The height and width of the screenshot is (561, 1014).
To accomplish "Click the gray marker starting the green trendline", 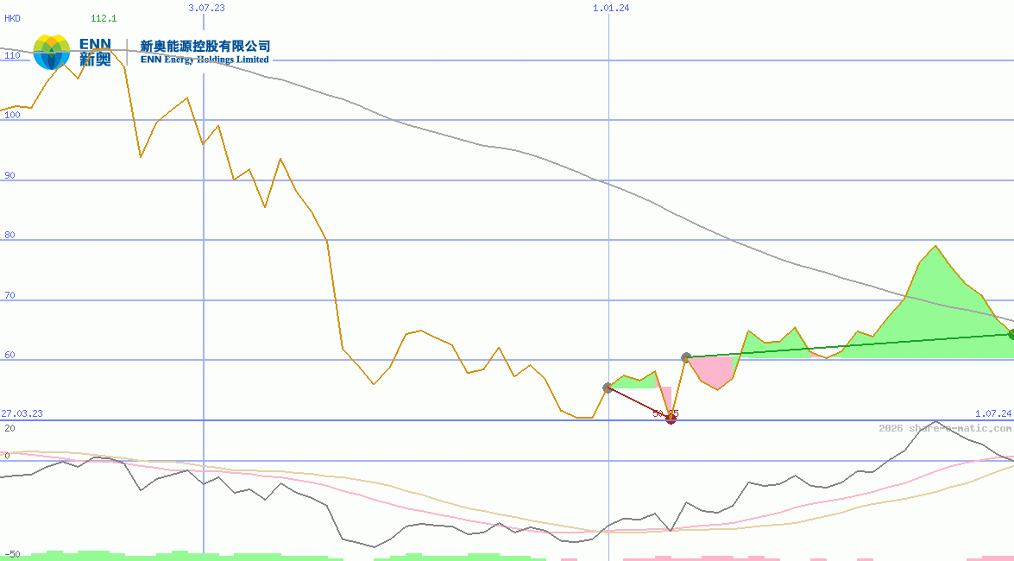I will (686, 355).
